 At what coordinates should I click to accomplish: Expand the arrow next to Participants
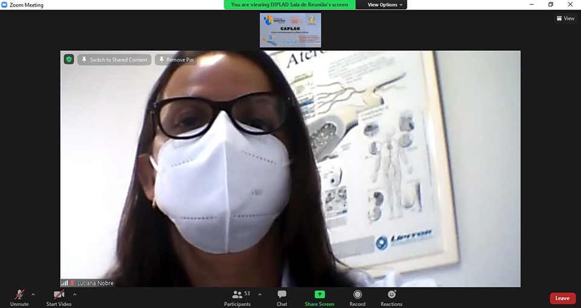coord(260,295)
